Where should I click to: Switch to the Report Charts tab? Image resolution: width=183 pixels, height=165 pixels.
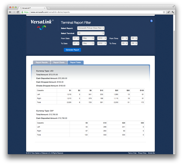pos(59,63)
